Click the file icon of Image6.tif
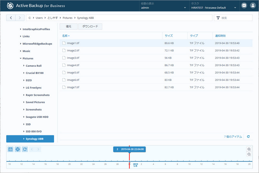 pyautogui.click(x=64, y=80)
